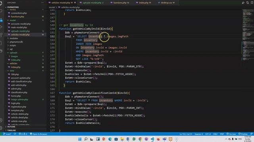Image resolution: width=254 pixels, height=142 pixels.
Task: Expand the TIMELINE section
Action: [12, 130]
